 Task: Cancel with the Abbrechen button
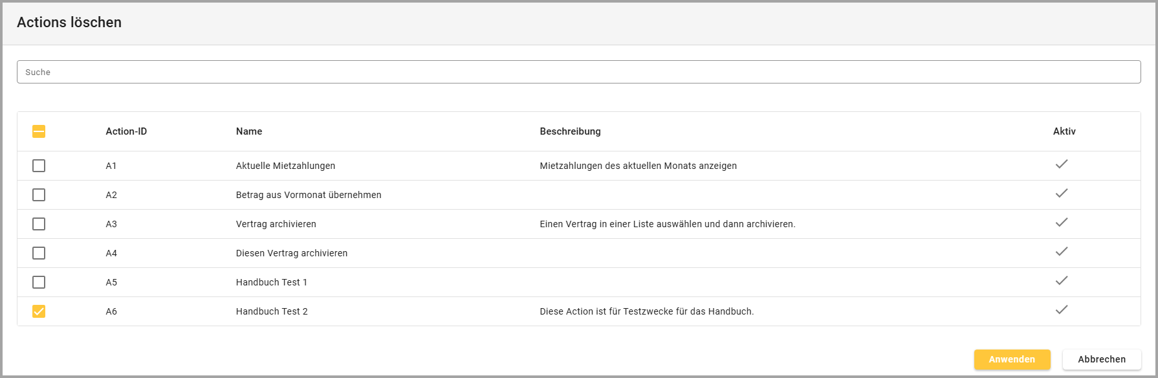(1101, 359)
